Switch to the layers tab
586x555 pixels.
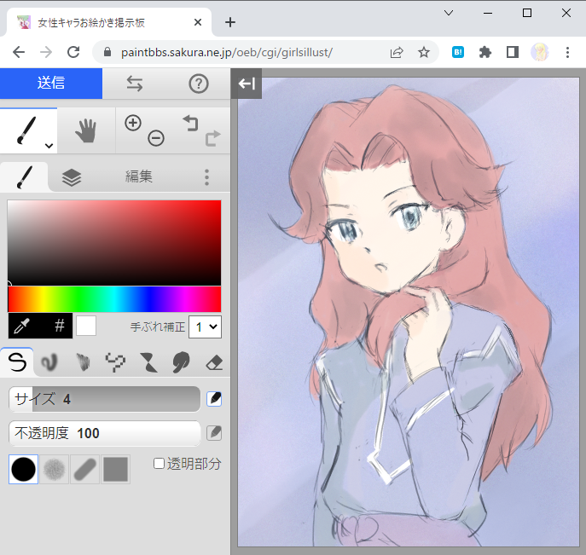(72, 177)
